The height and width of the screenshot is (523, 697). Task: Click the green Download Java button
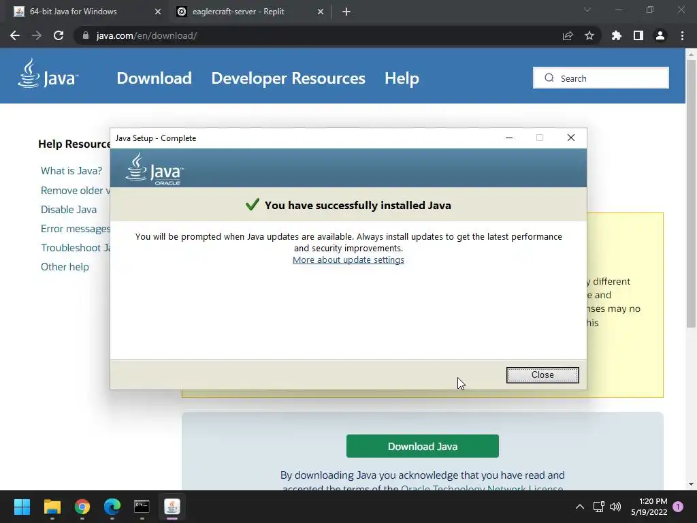(x=422, y=446)
